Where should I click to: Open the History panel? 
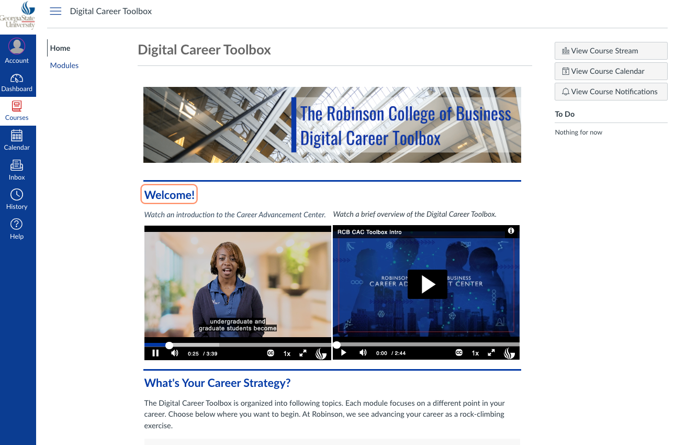17,199
